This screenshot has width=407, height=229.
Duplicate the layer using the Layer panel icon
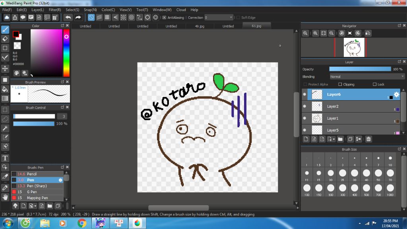click(350, 139)
